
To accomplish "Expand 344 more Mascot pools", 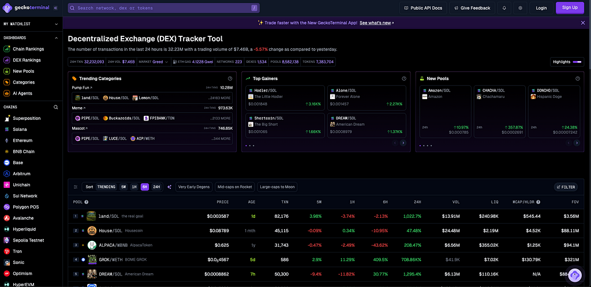I will 221,138.
